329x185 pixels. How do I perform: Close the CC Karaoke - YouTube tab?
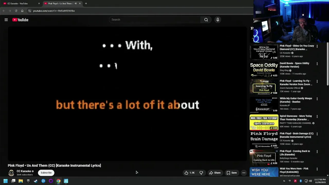[39, 4]
